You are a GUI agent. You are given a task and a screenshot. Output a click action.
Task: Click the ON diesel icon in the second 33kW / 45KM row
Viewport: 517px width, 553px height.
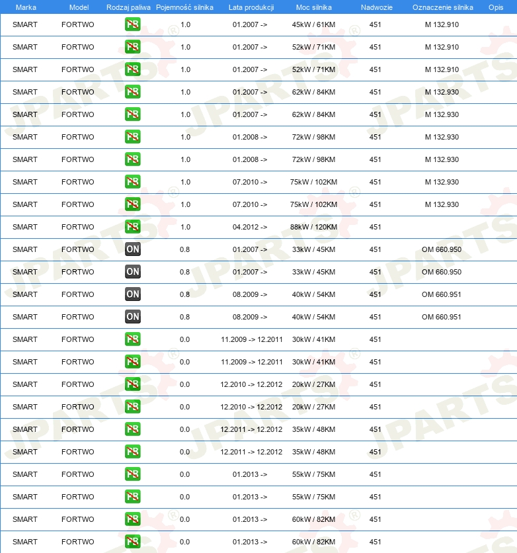tap(132, 272)
